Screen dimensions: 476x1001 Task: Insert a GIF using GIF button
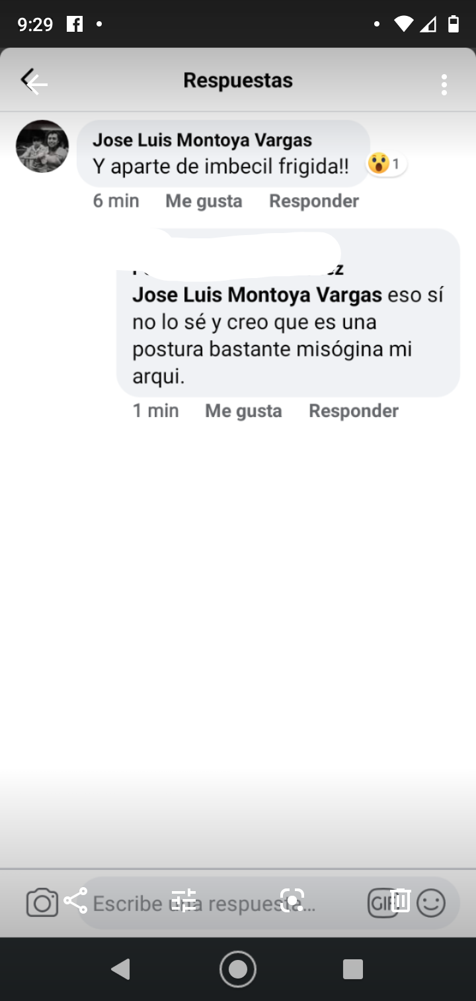(x=381, y=903)
